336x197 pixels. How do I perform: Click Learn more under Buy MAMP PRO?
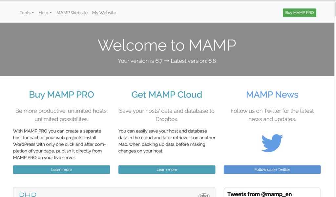tap(61, 170)
